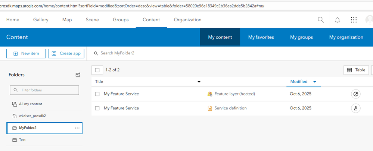Click the create new folder icon
Screen dimensions: 373x151
click(78, 75)
